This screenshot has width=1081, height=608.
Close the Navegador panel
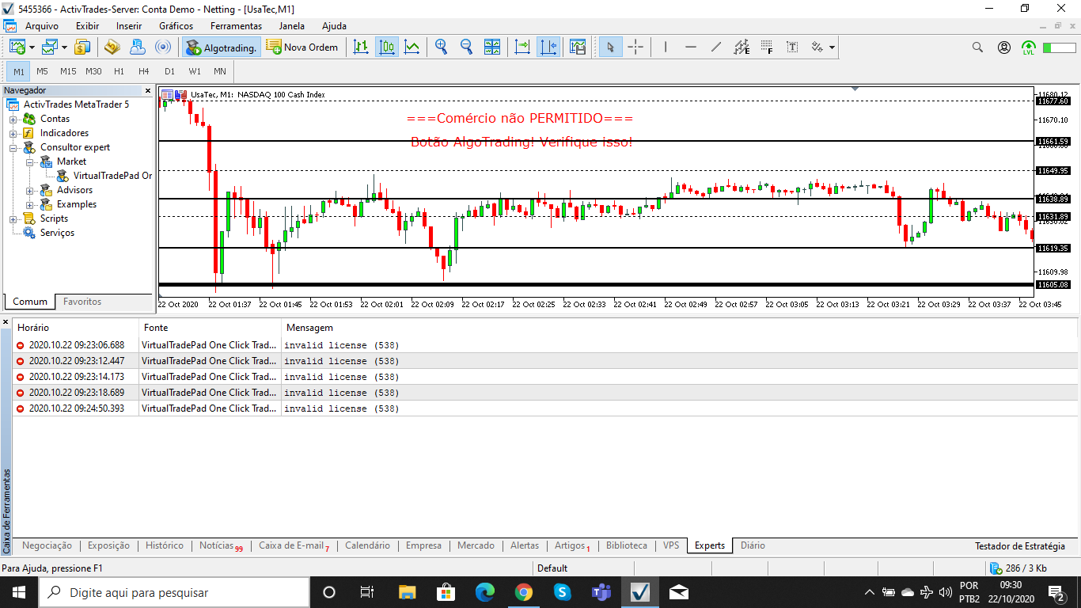pos(147,90)
